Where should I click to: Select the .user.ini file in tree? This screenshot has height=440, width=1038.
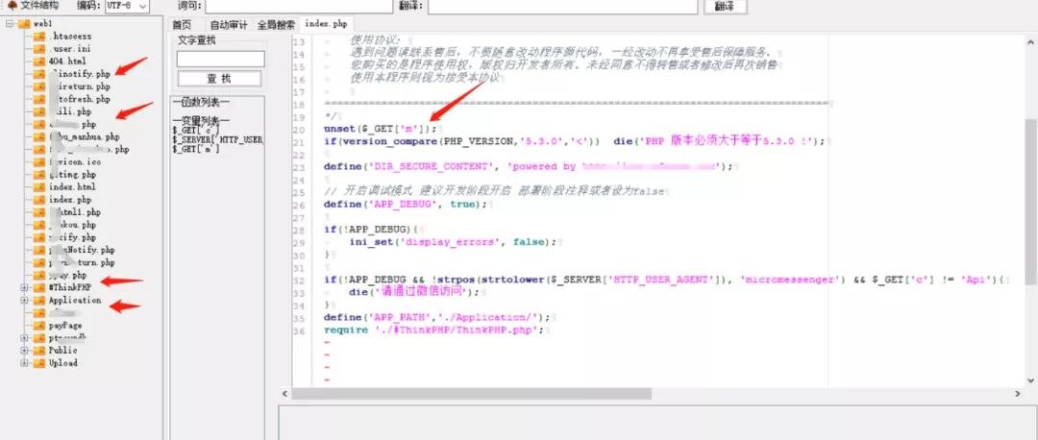click(69, 49)
